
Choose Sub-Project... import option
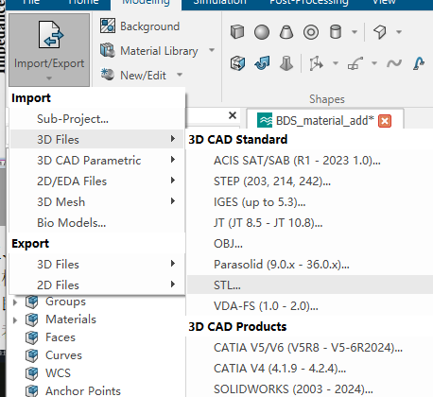[97, 119]
